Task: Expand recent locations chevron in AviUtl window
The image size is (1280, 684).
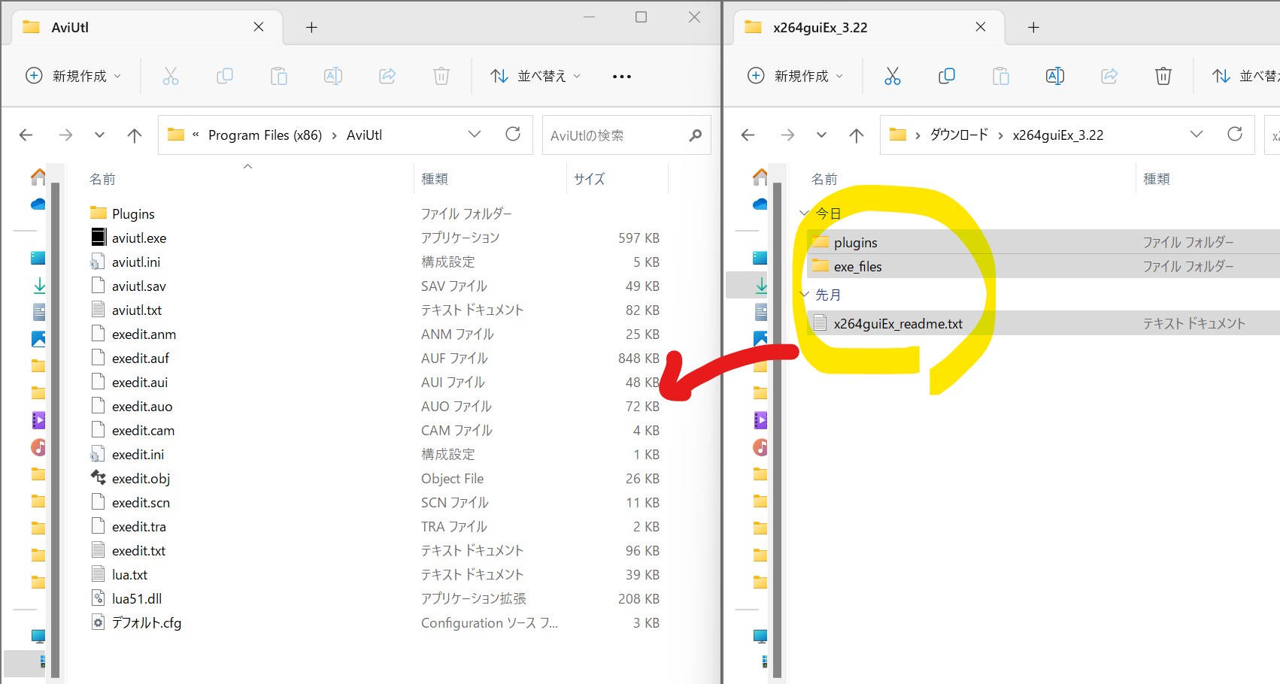Action: point(99,135)
